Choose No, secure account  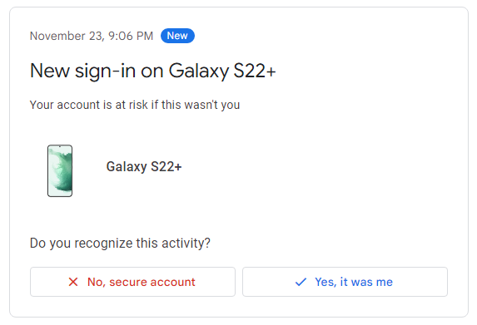(x=132, y=282)
